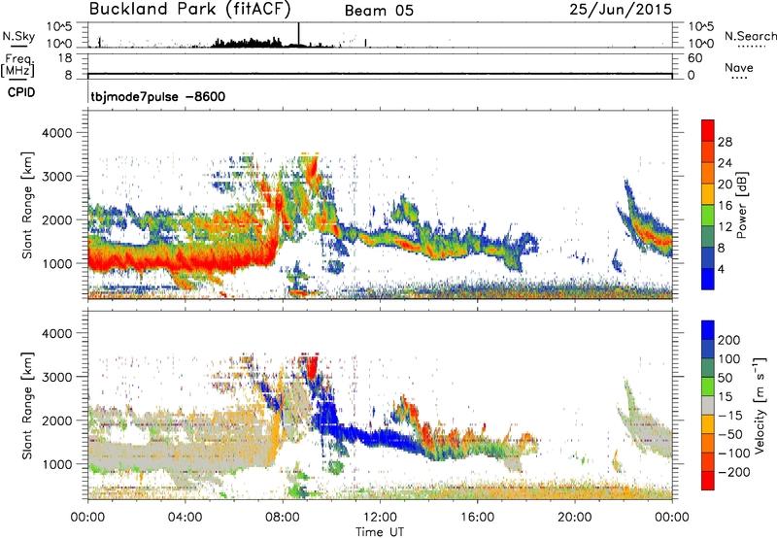Viewport: 777px width, 538px height.
Task: Click the Slant Range label of the velocity panel
Action: 27,405
